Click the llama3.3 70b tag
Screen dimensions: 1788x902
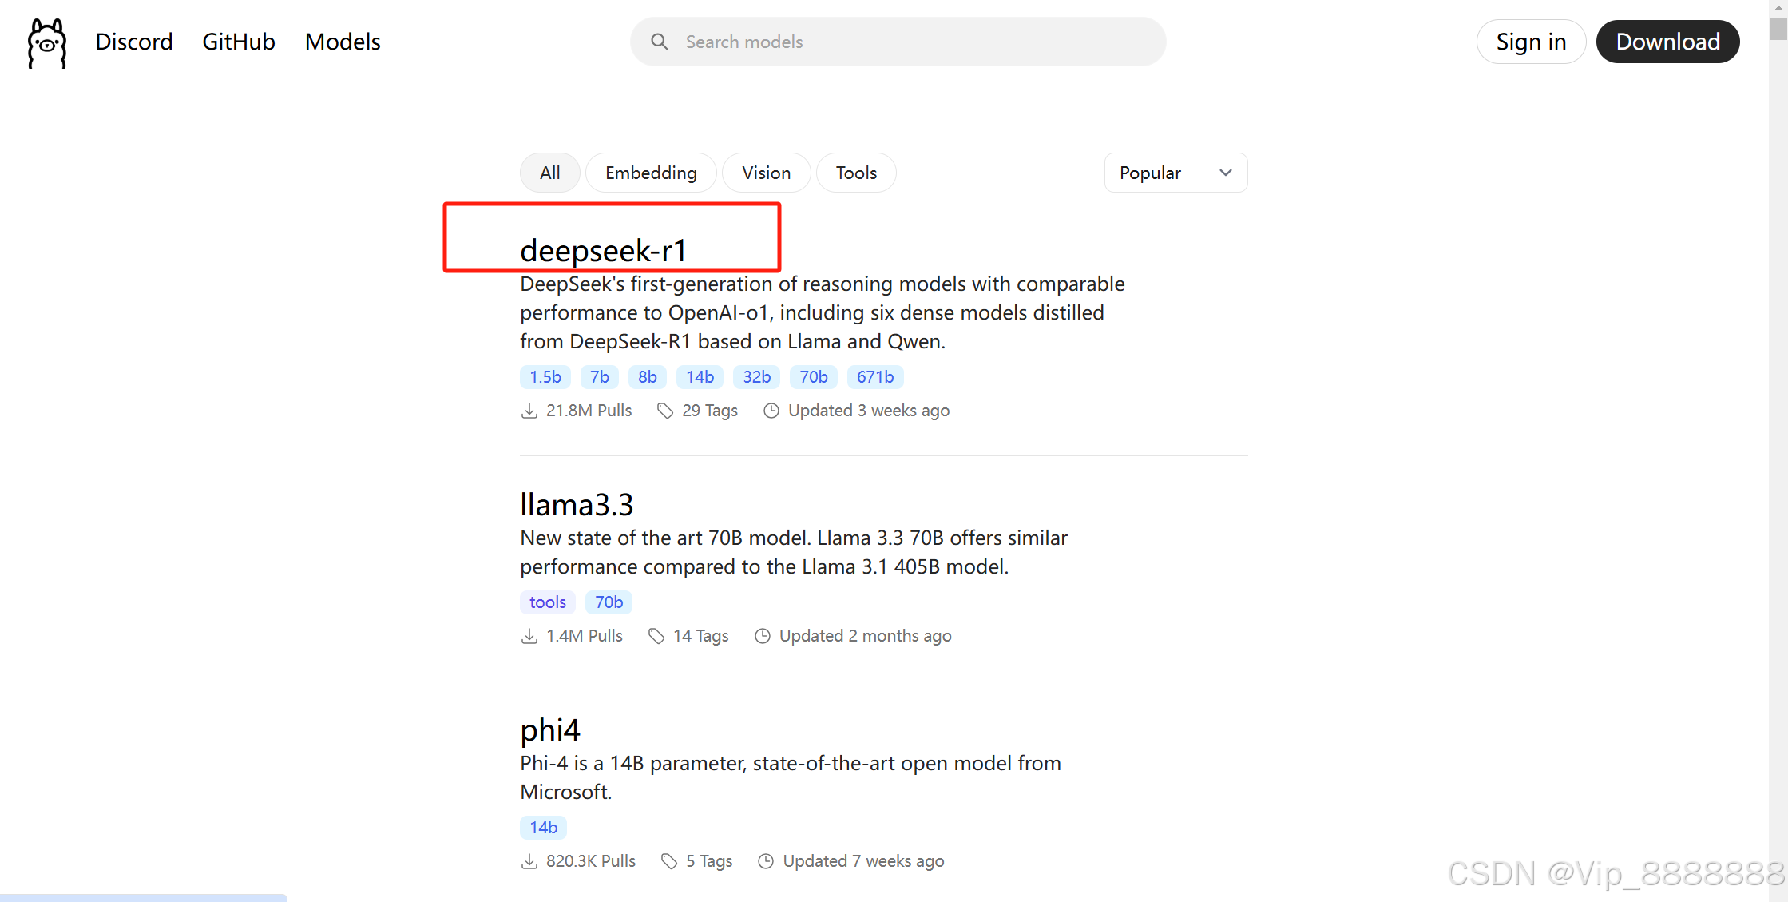click(609, 602)
